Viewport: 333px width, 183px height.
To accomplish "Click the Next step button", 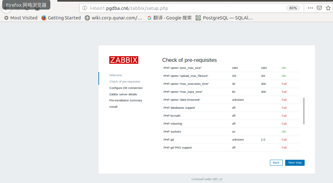I will [295, 163].
